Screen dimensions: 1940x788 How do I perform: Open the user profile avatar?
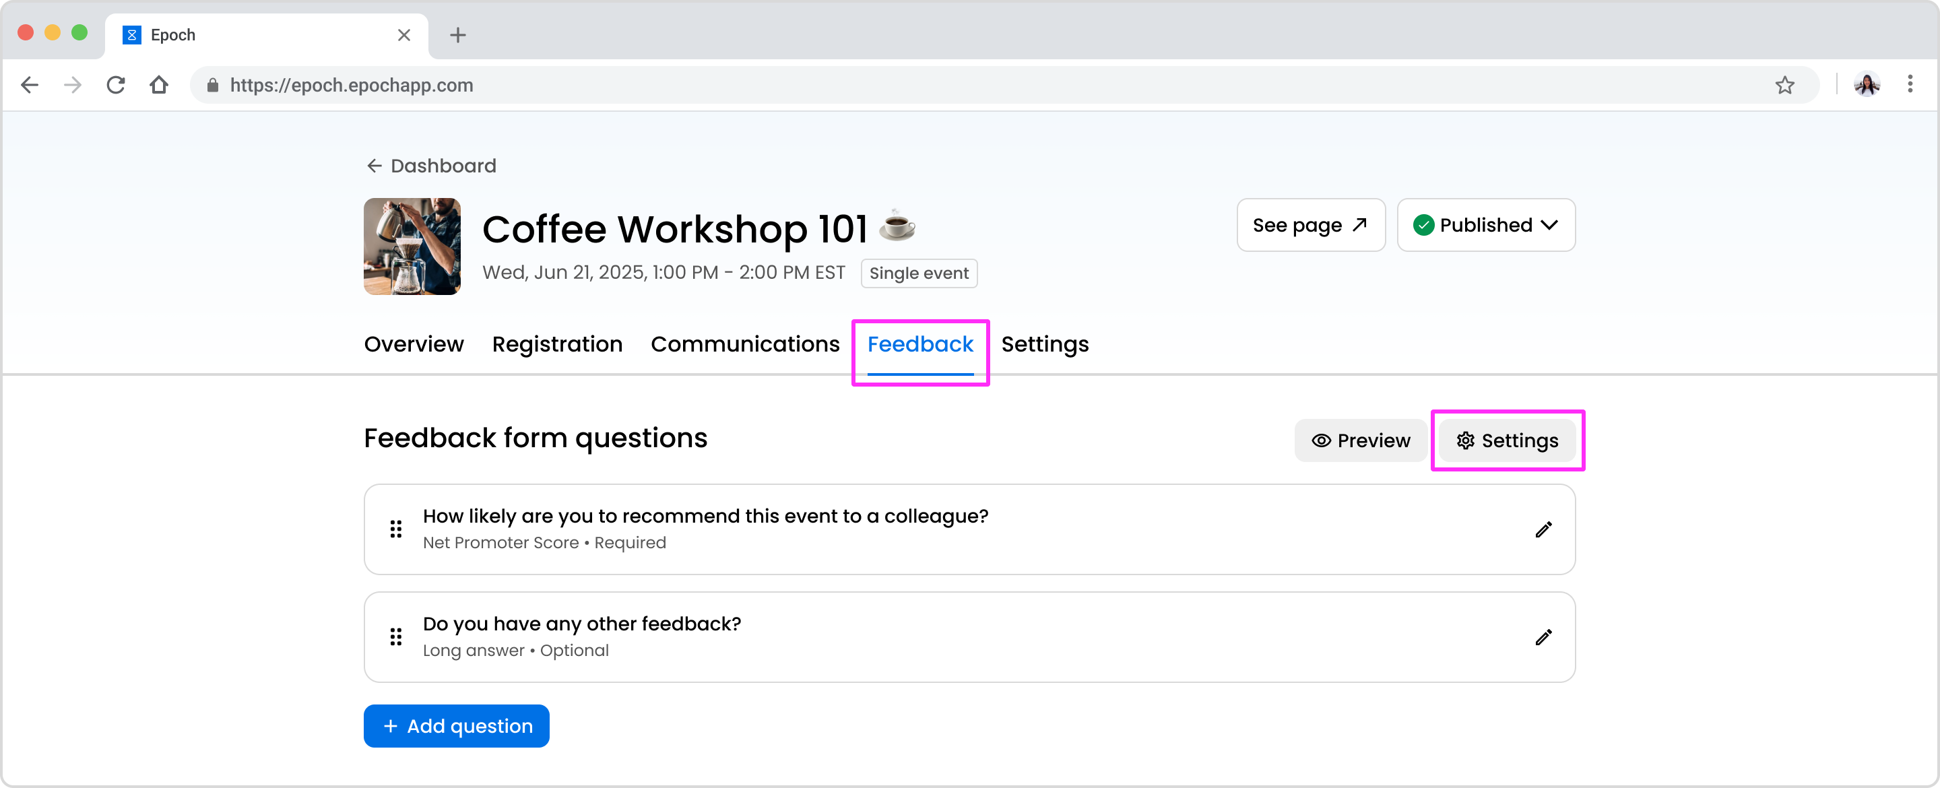[x=1867, y=85]
